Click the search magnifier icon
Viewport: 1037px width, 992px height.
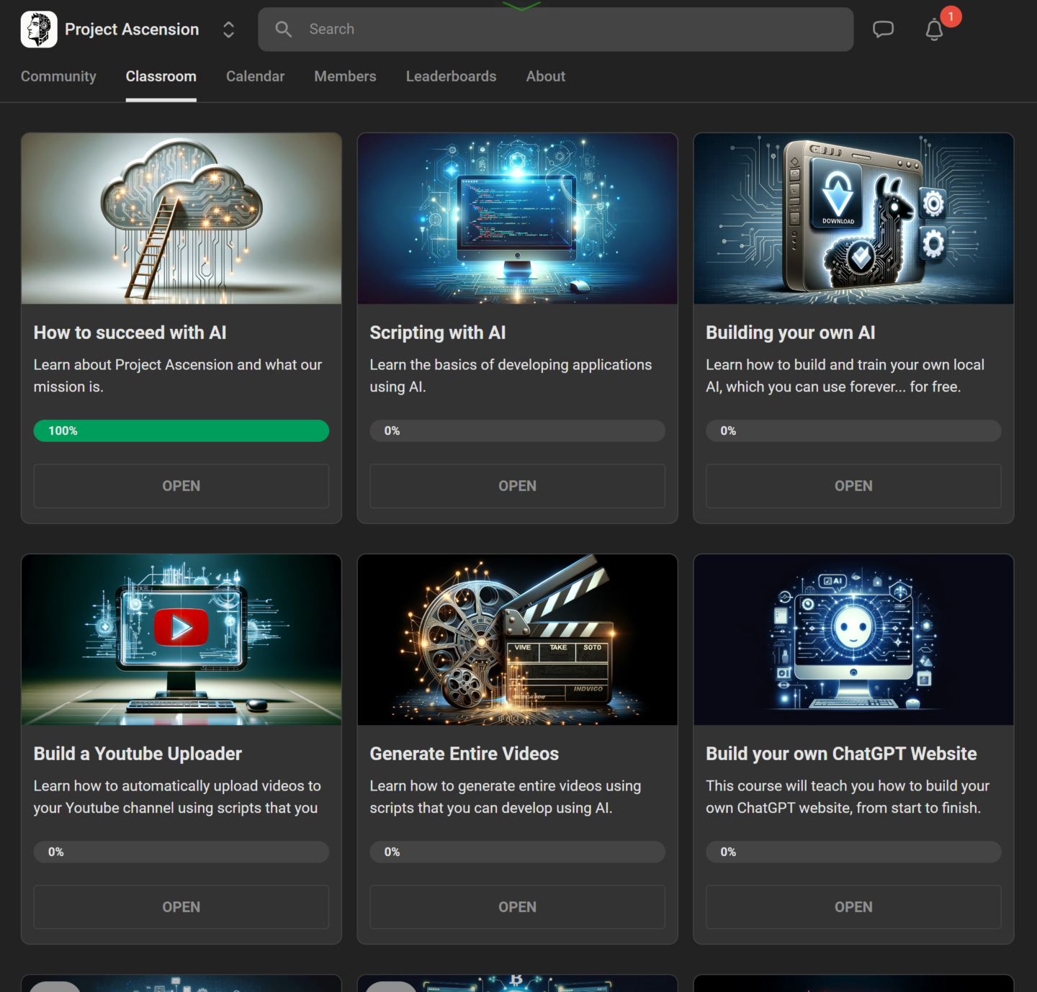(x=284, y=30)
